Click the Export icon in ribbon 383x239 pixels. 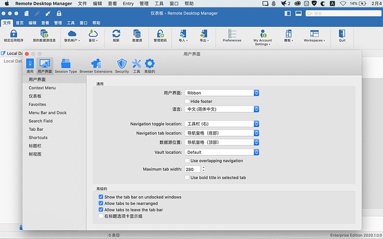(204, 33)
